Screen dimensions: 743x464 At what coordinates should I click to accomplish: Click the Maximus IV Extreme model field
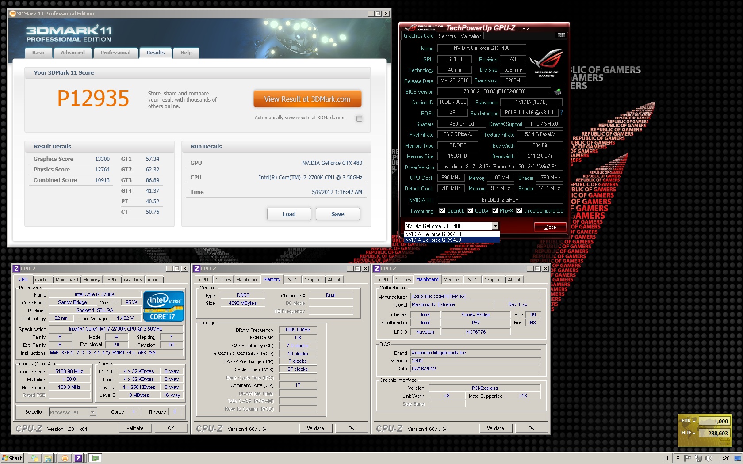click(x=452, y=304)
